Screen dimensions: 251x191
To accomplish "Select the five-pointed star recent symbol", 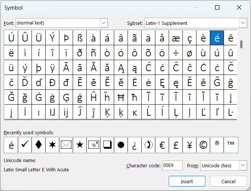I will click(x=80, y=145).
